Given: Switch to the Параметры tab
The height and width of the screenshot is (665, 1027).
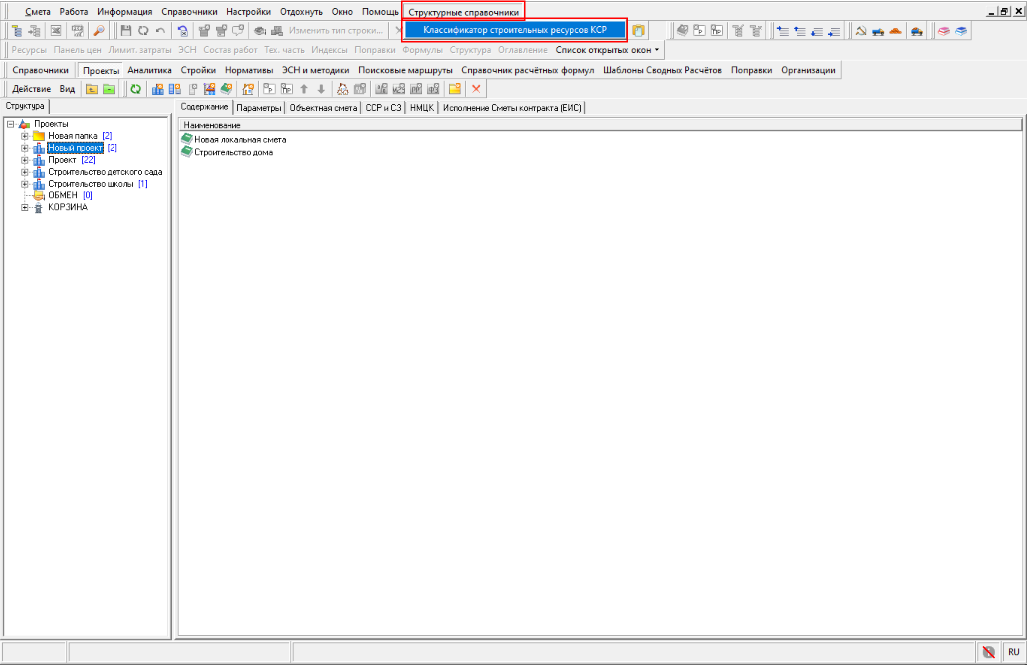Looking at the screenshot, I should point(258,108).
